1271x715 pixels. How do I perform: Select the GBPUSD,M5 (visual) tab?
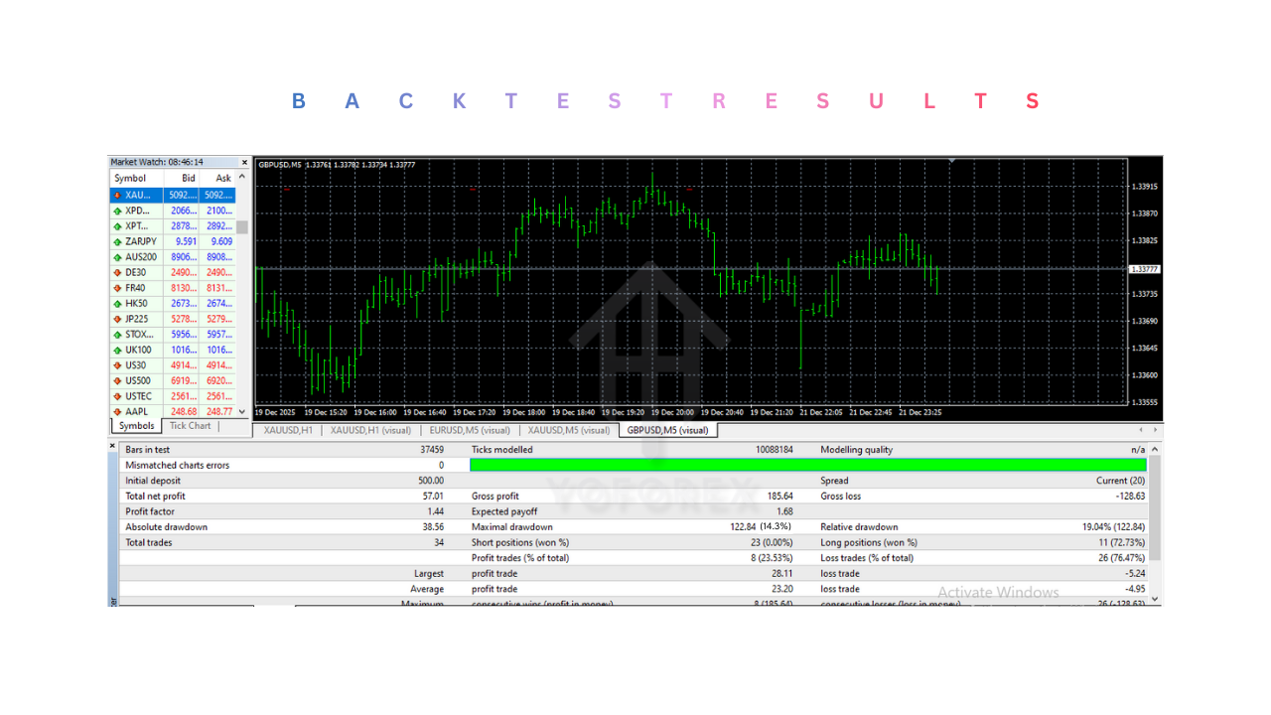(x=668, y=430)
